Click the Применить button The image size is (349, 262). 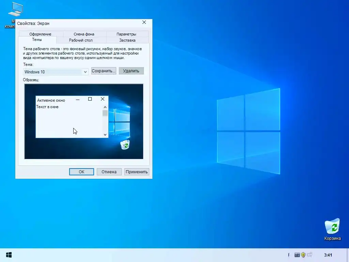tap(137, 172)
